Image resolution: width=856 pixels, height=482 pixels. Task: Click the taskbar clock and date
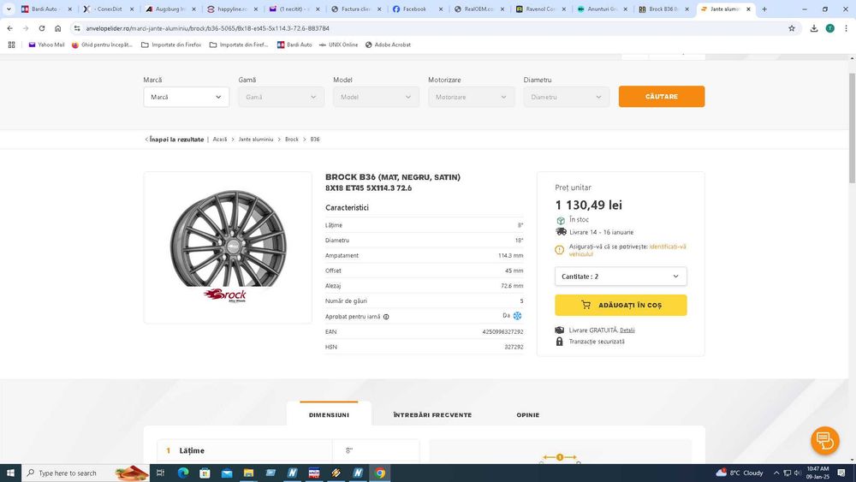817,473
